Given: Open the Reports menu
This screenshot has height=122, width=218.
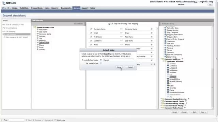Looking at the screenshot, I should pos(55,8).
